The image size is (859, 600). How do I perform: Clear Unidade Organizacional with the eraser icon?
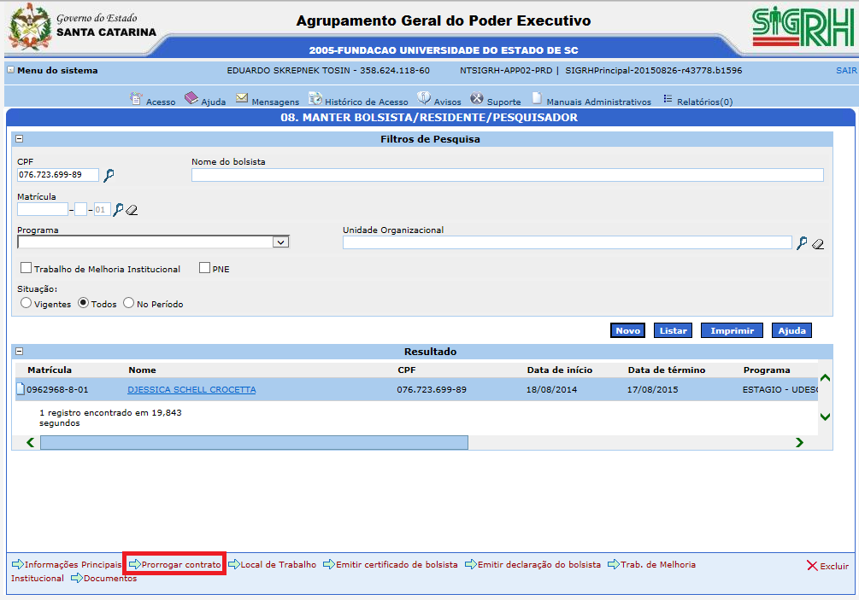tap(818, 244)
